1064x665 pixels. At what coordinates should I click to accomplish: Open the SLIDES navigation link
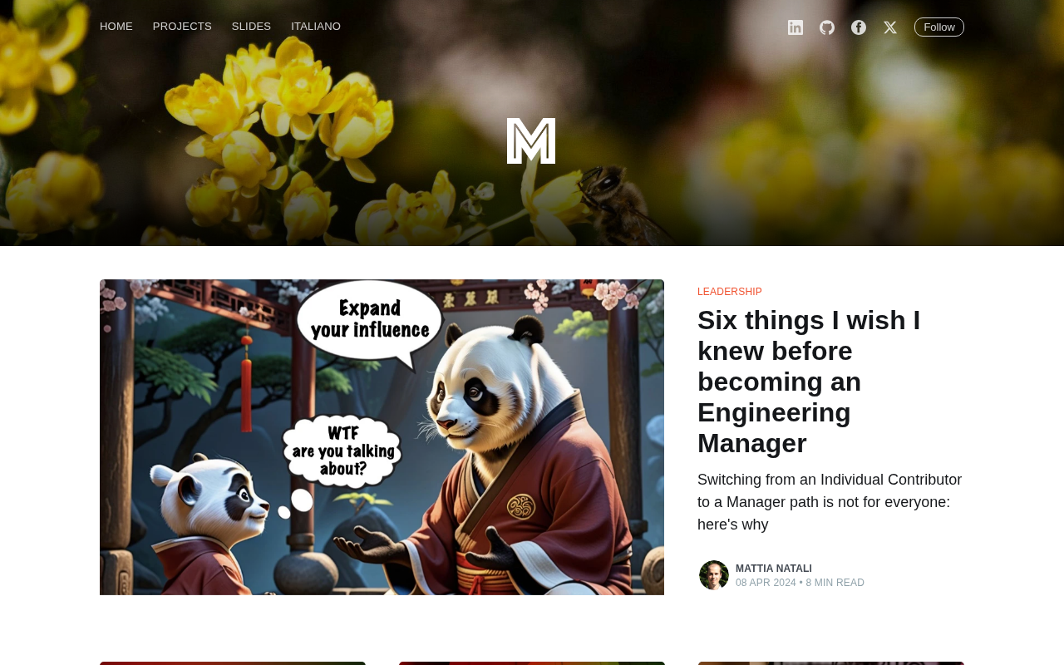click(x=251, y=27)
